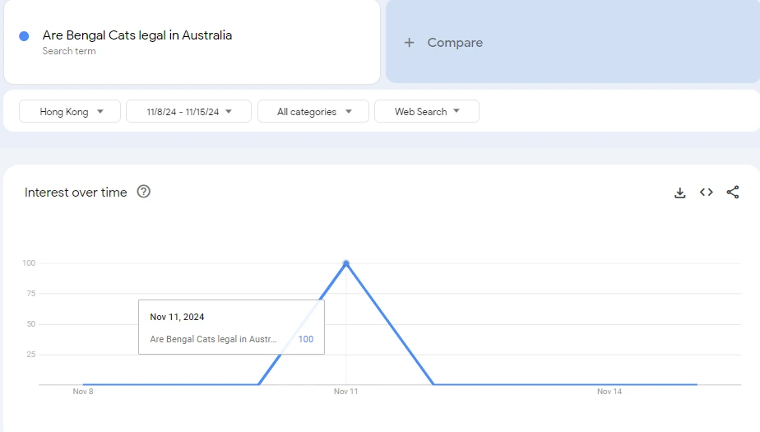The width and height of the screenshot is (760, 432).
Task: Click the Compare label to add term
Action: click(x=455, y=43)
